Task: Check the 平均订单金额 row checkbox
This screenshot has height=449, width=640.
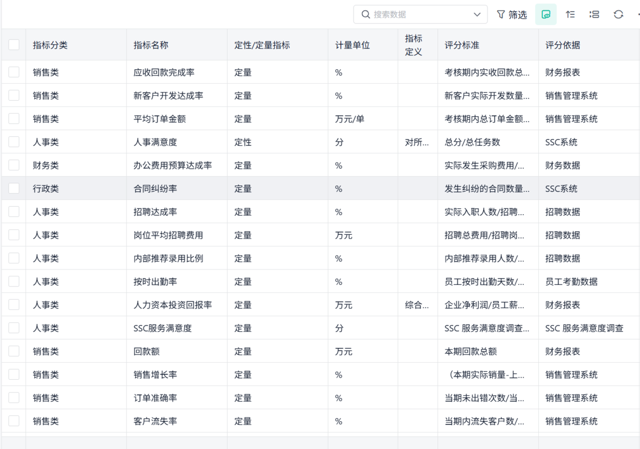Action: point(14,118)
